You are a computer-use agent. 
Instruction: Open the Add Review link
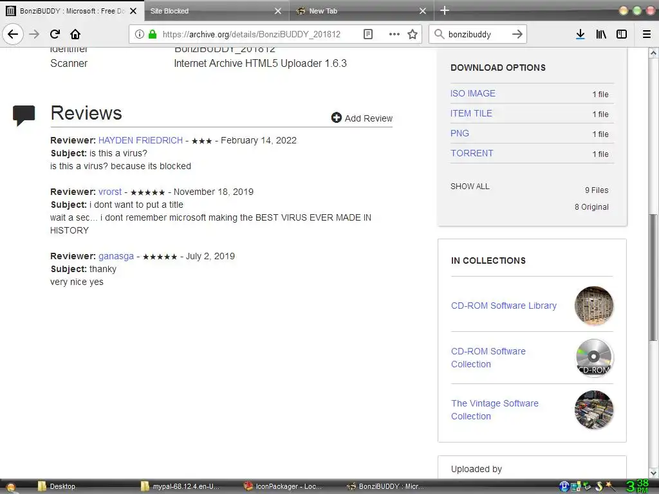coord(362,118)
